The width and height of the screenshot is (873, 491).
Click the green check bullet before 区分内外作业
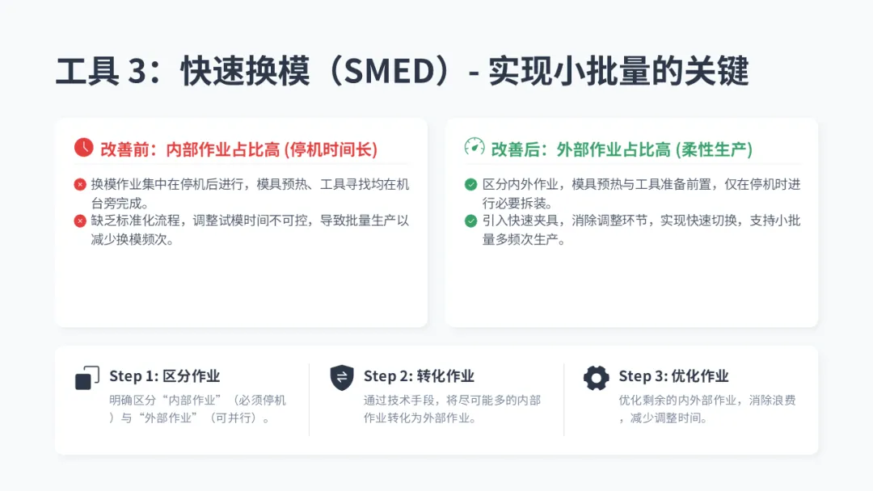click(x=471, y=185)
